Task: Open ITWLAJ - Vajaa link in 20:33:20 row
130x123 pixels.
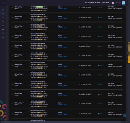Action: [x=62, y=38]
